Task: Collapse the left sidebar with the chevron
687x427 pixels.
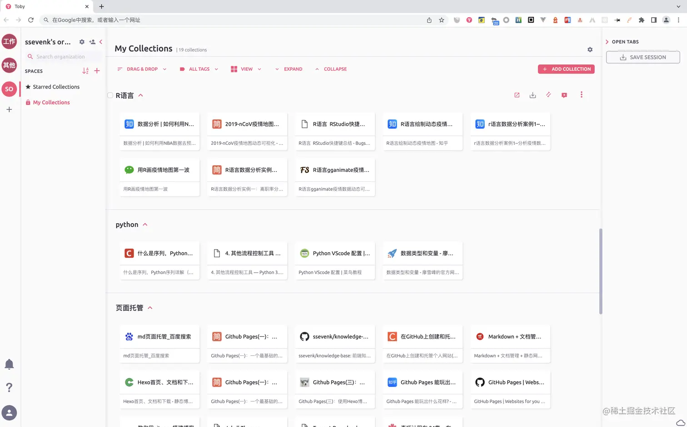Action: (101, 42)
